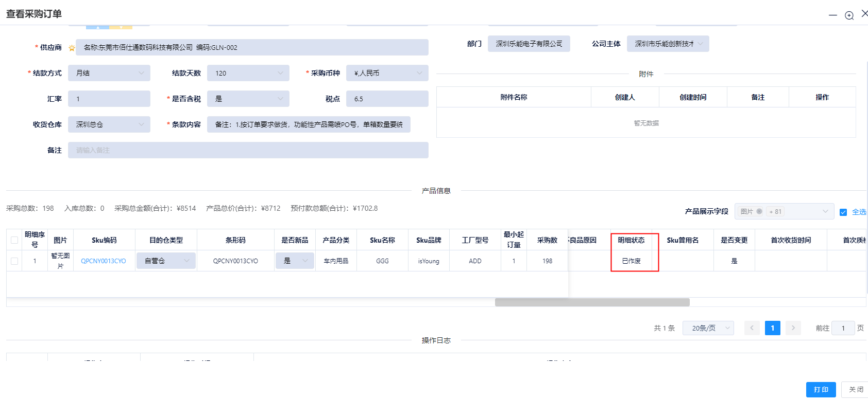Viewport: 868px width, 401px height.
Task: Tick the checkbox for row 1
Action: 14,261
